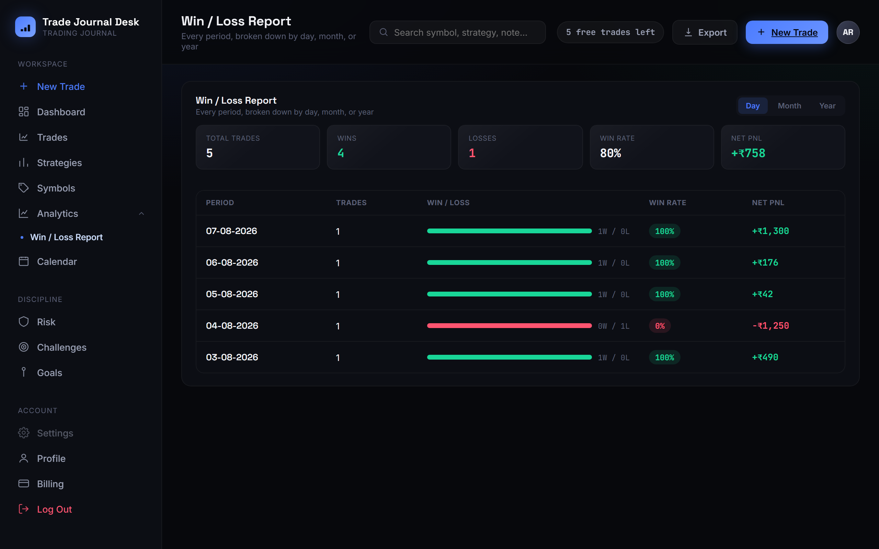The width and height of the screenshot is (879, 549).
Task: Click the New Trade link in header
Action: tap(795, 32)
